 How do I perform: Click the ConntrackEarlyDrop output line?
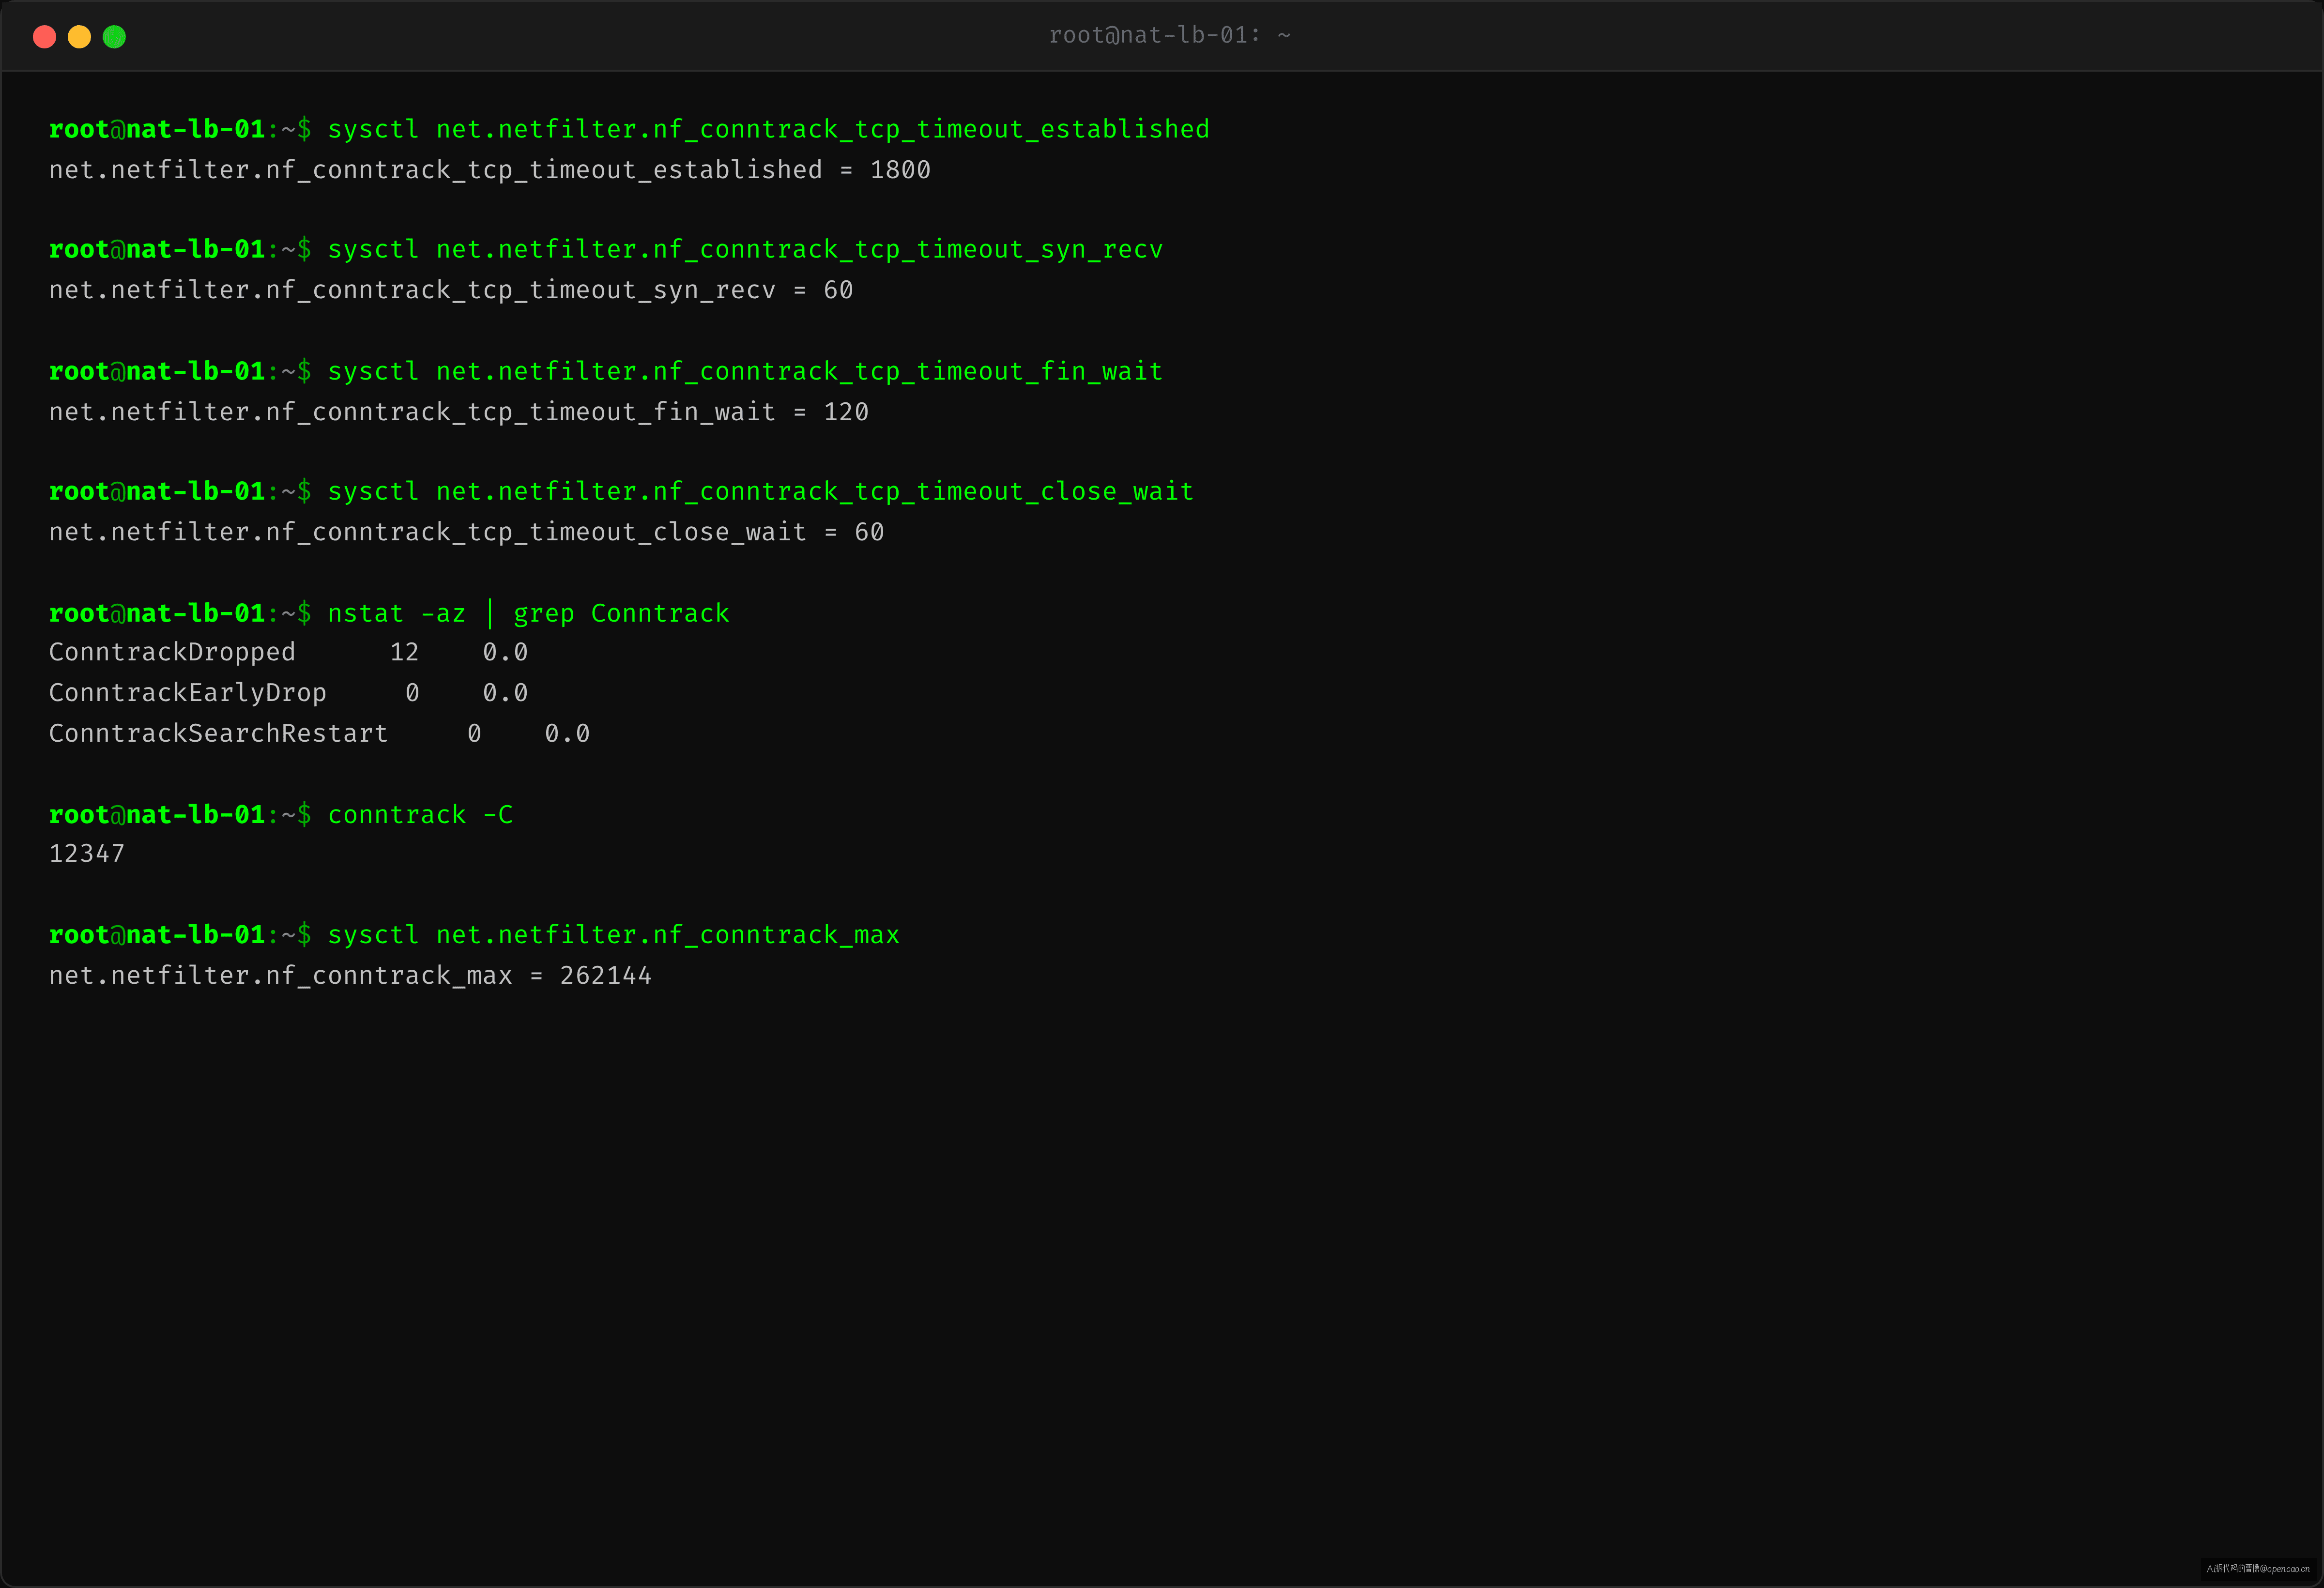[288, 692]
